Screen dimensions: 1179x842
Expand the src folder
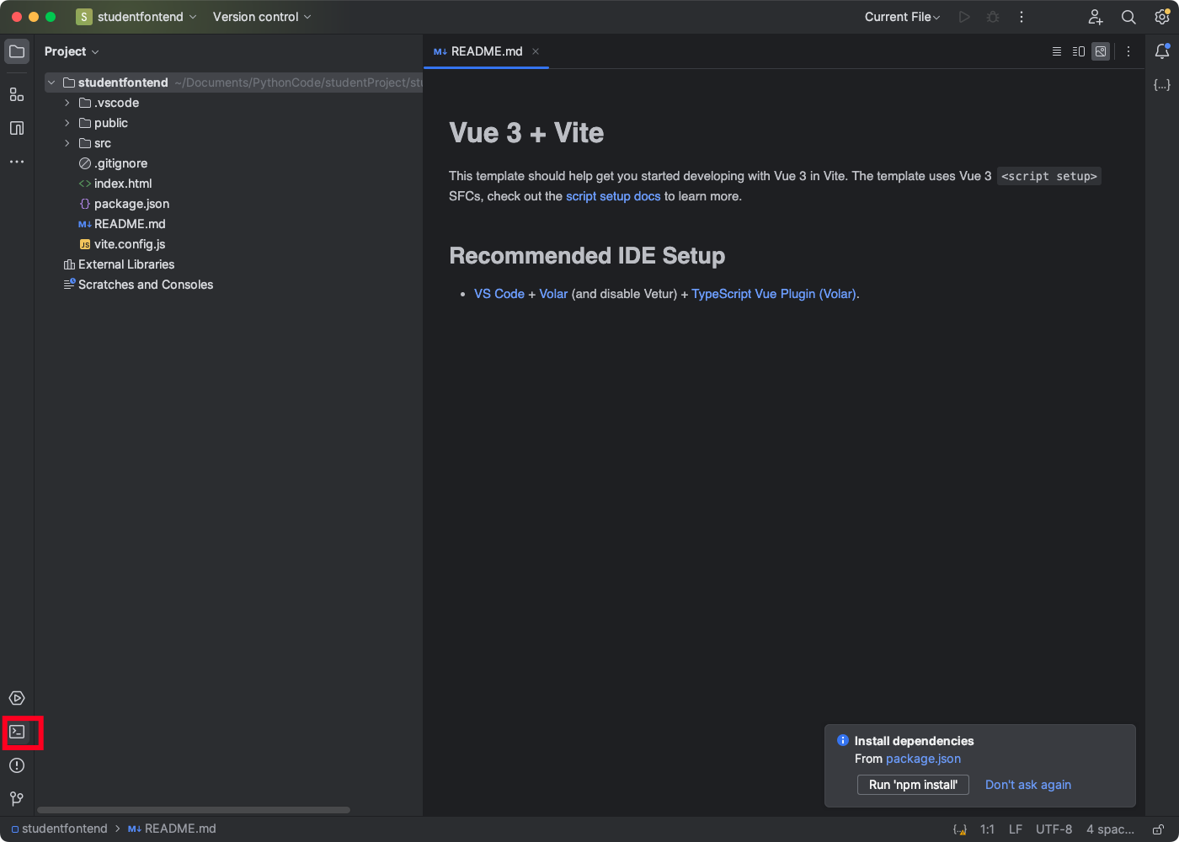[x=67, y=143]
